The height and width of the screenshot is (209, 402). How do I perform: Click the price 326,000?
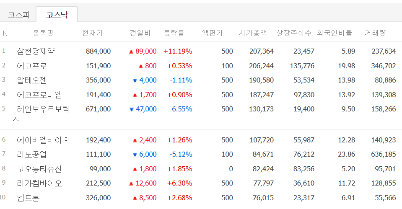[x=98, y=198]
